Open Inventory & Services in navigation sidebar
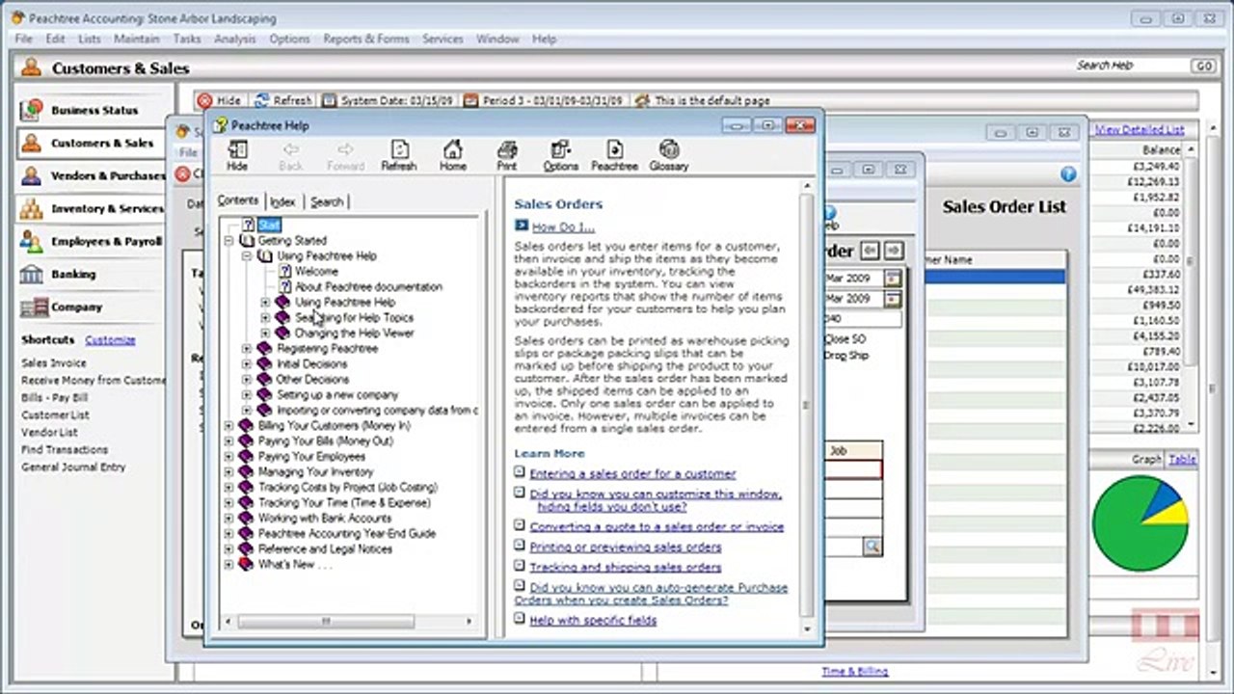 (94, 208)
